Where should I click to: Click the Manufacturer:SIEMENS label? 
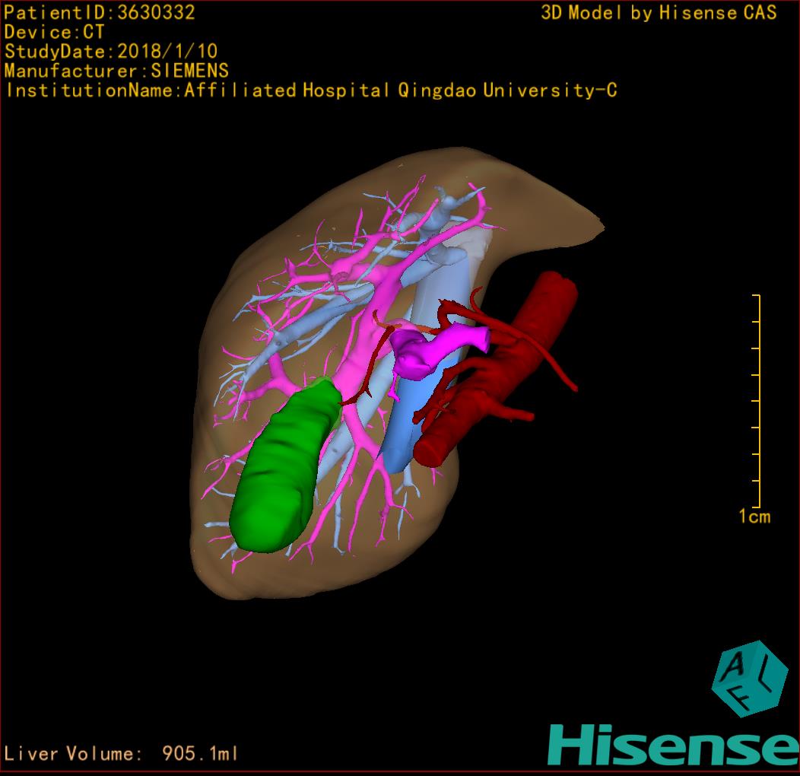coord(116,71)
